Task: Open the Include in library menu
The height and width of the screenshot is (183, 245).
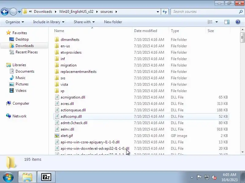Action: (49, 22)
